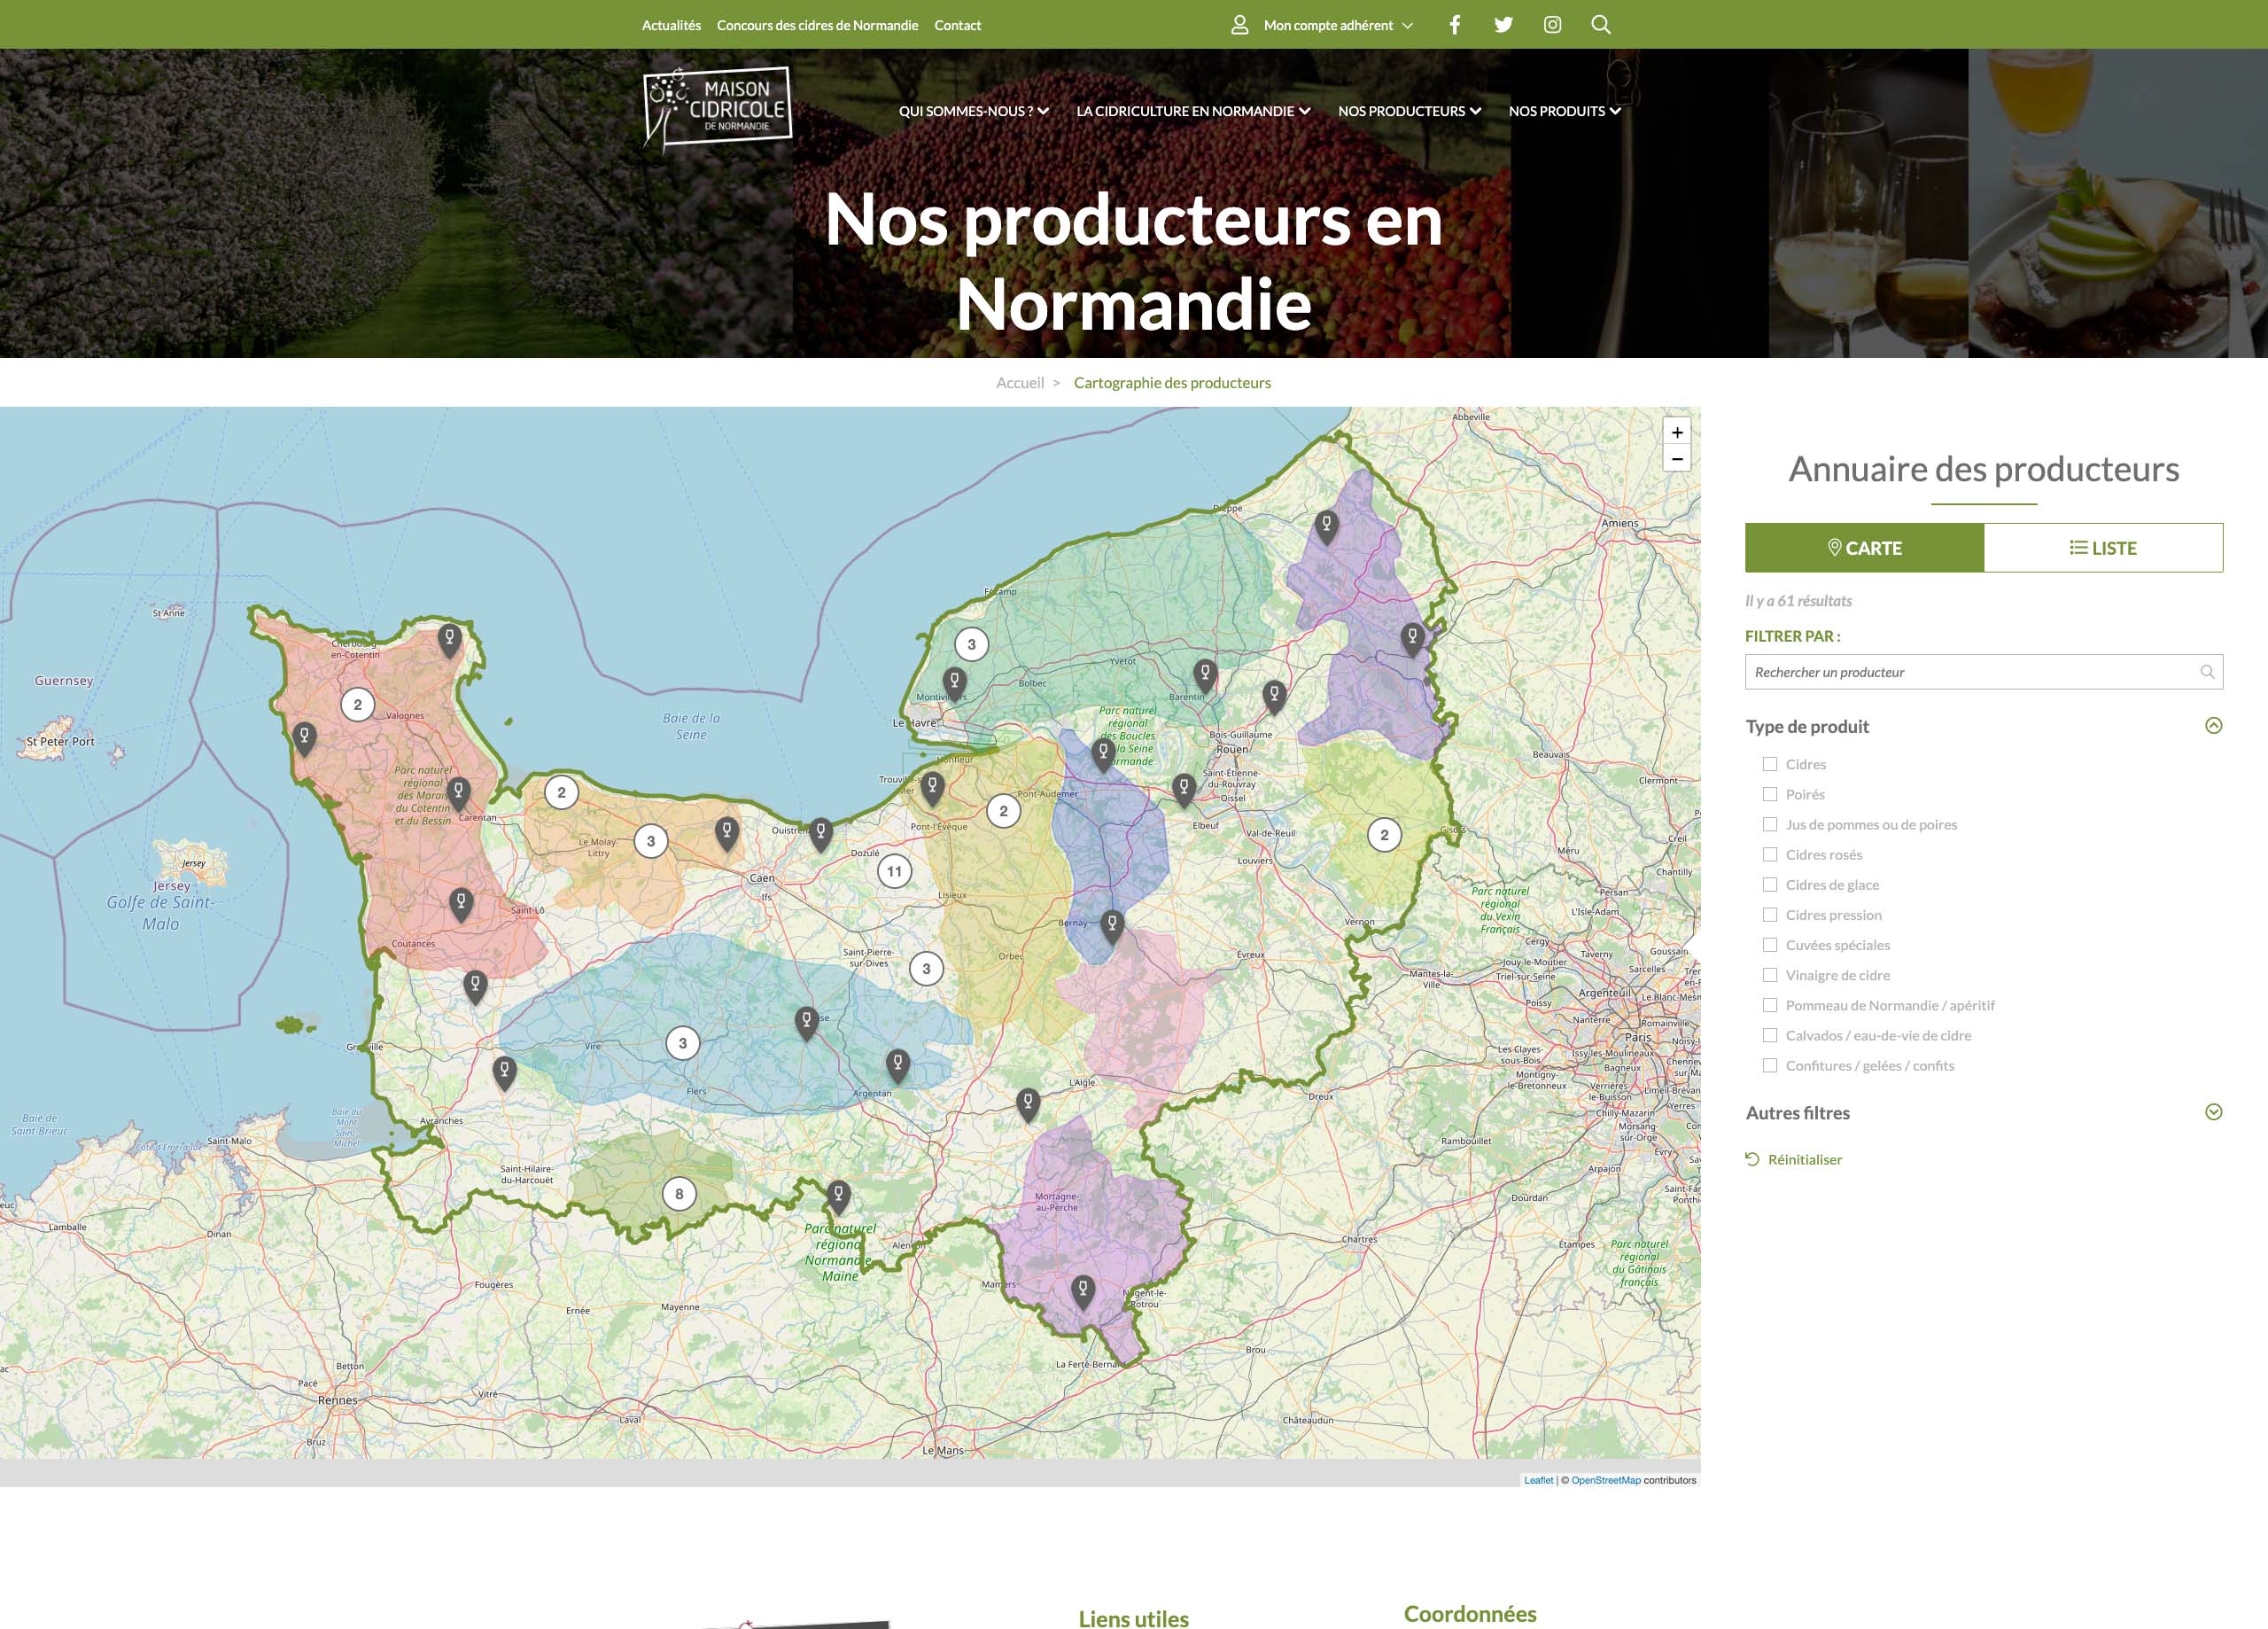Open Qui sommes-nous ? menu
The width and height of the screenshot is (2268, 1629).
(x=973, y=111)
